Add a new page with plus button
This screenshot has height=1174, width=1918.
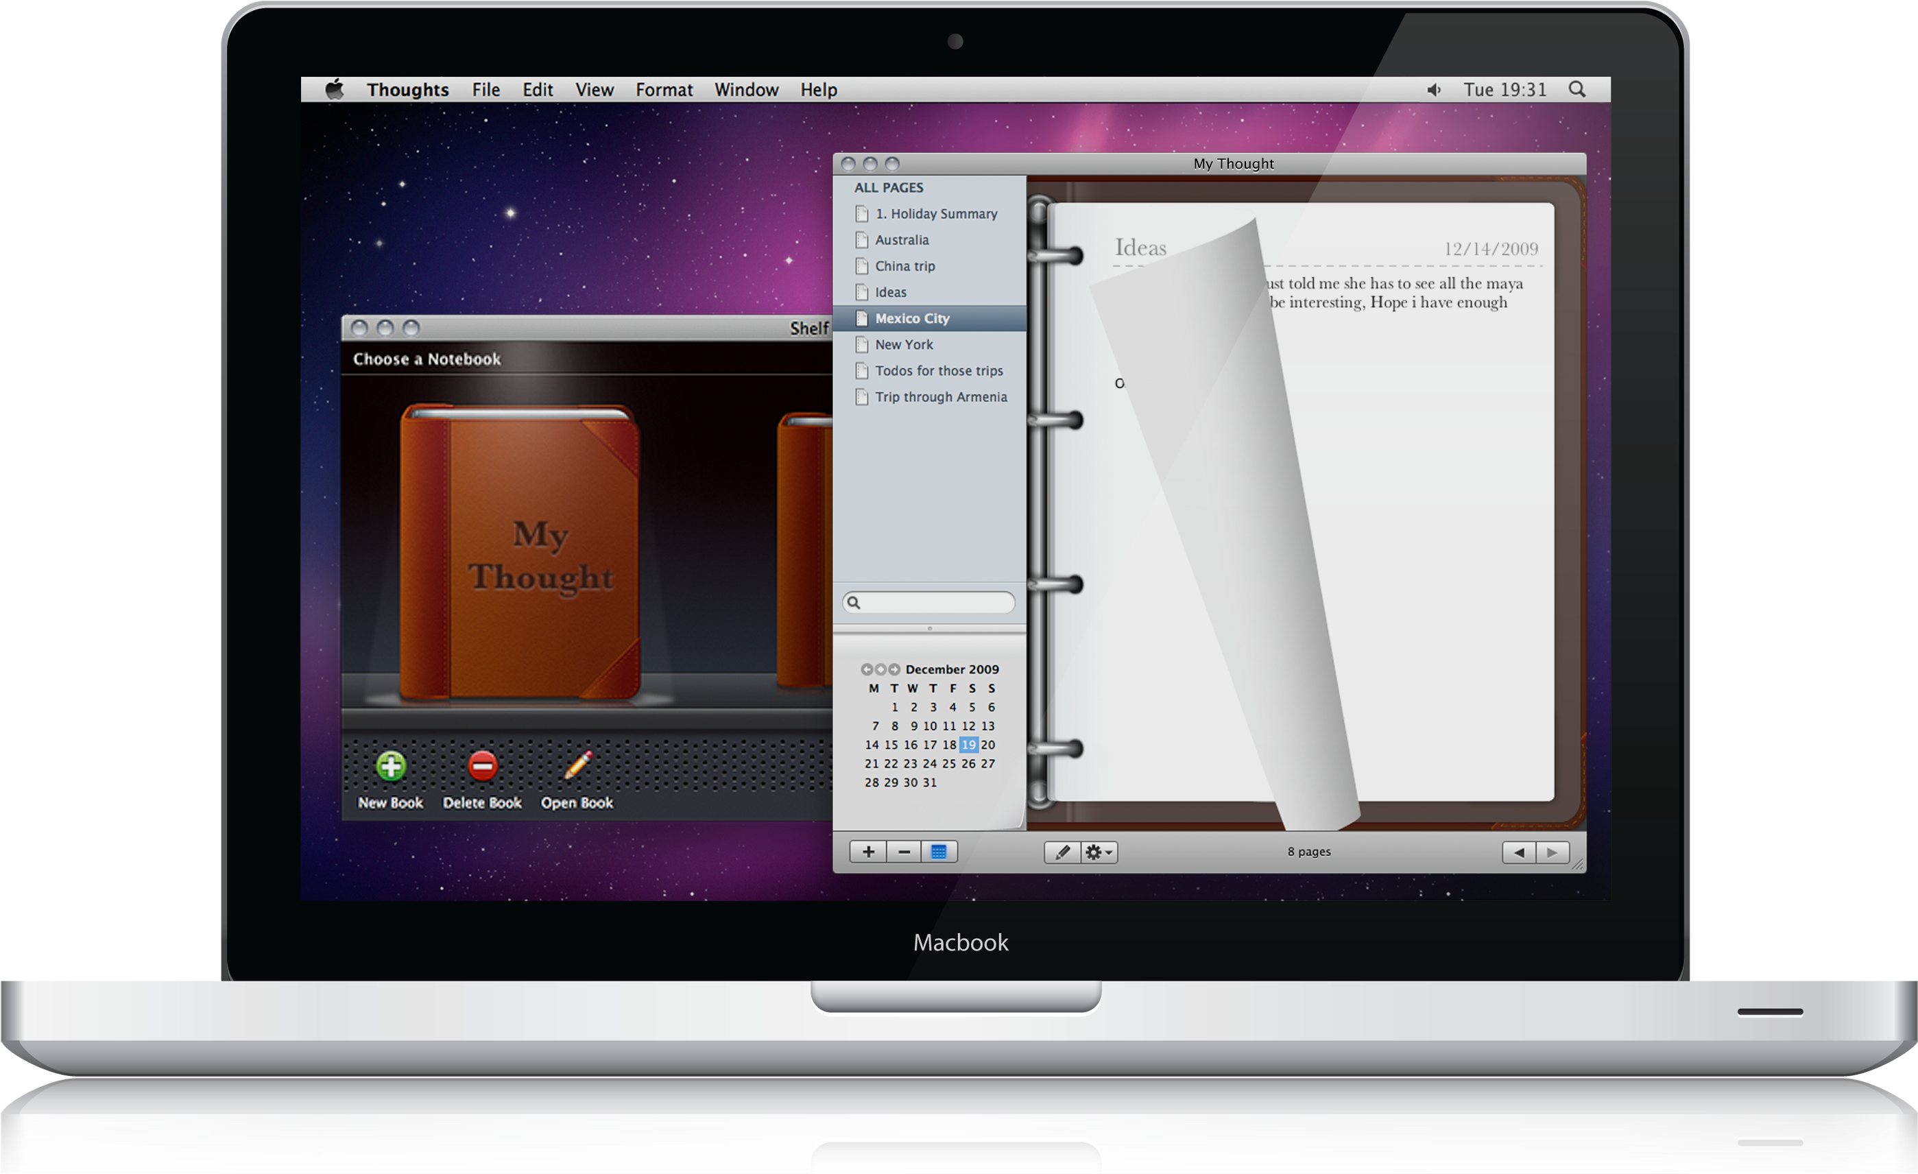coord(868,852)
